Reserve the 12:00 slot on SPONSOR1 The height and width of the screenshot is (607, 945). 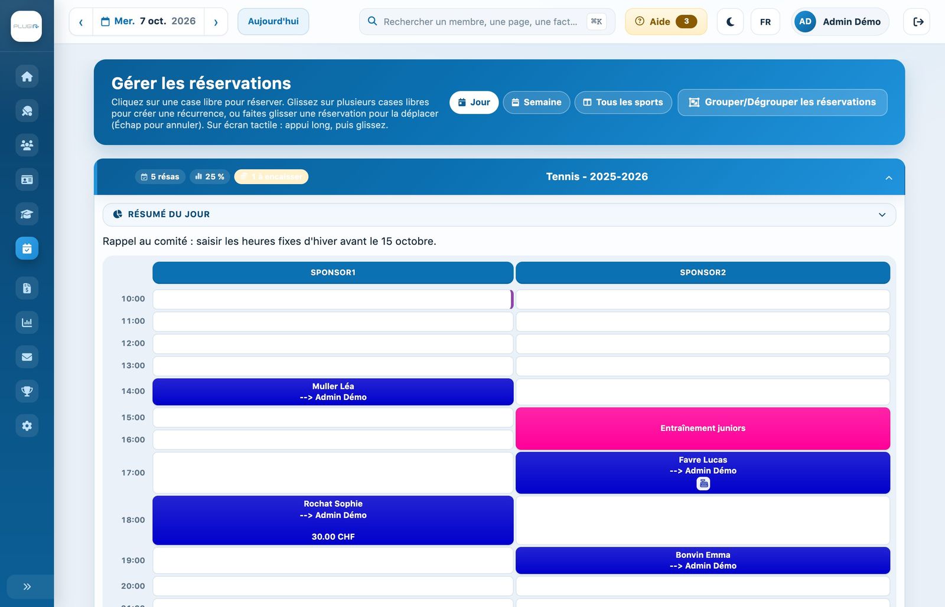pos(333,344)
